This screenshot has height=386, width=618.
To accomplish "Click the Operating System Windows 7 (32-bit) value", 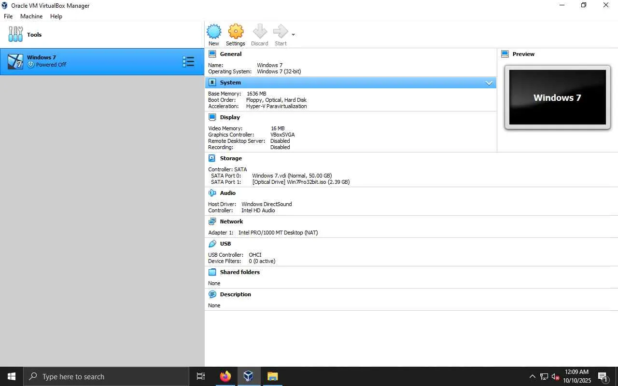I will [279, 71].
